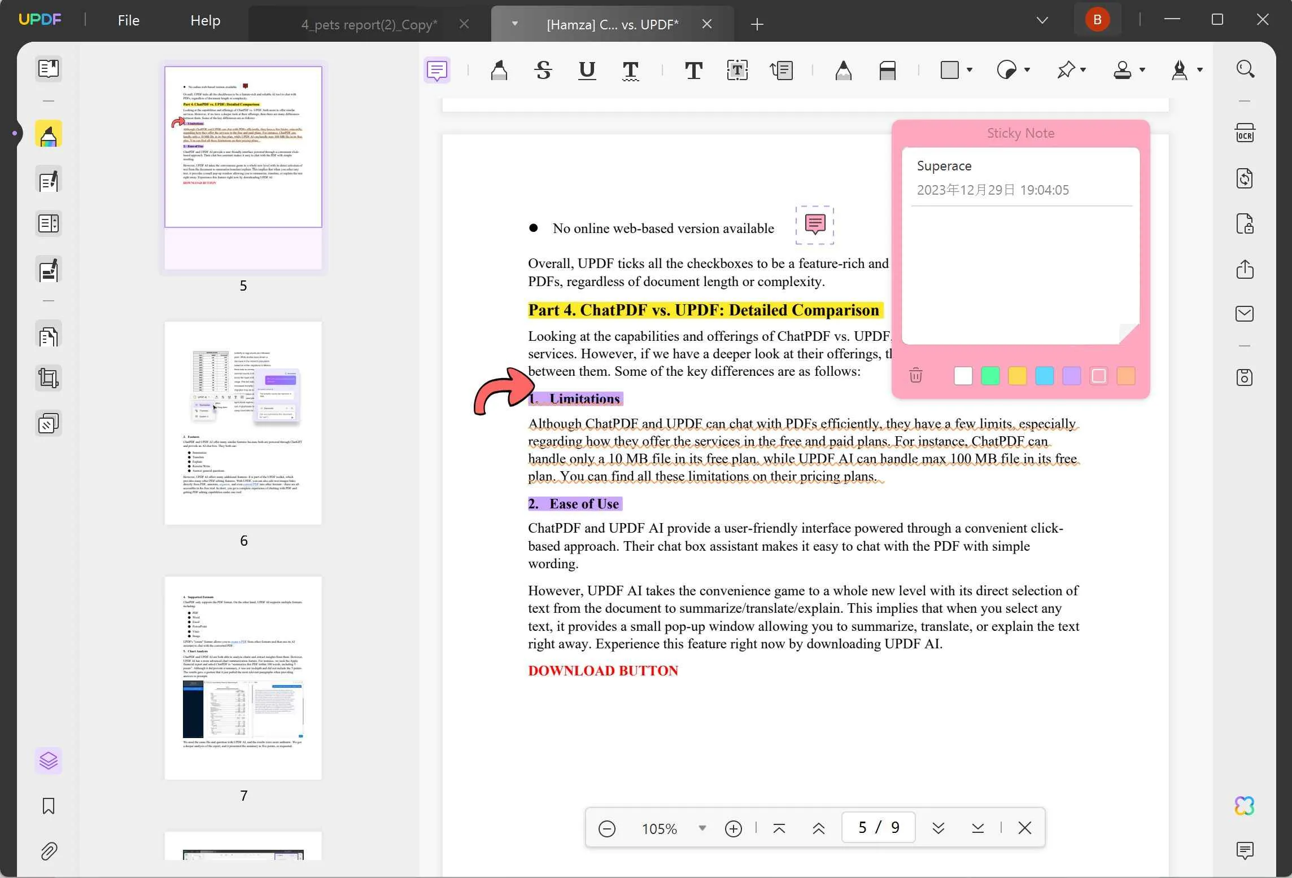Open the File menu
The width and height of the screenshot is (1292, 878).
[x=128, y=20]
